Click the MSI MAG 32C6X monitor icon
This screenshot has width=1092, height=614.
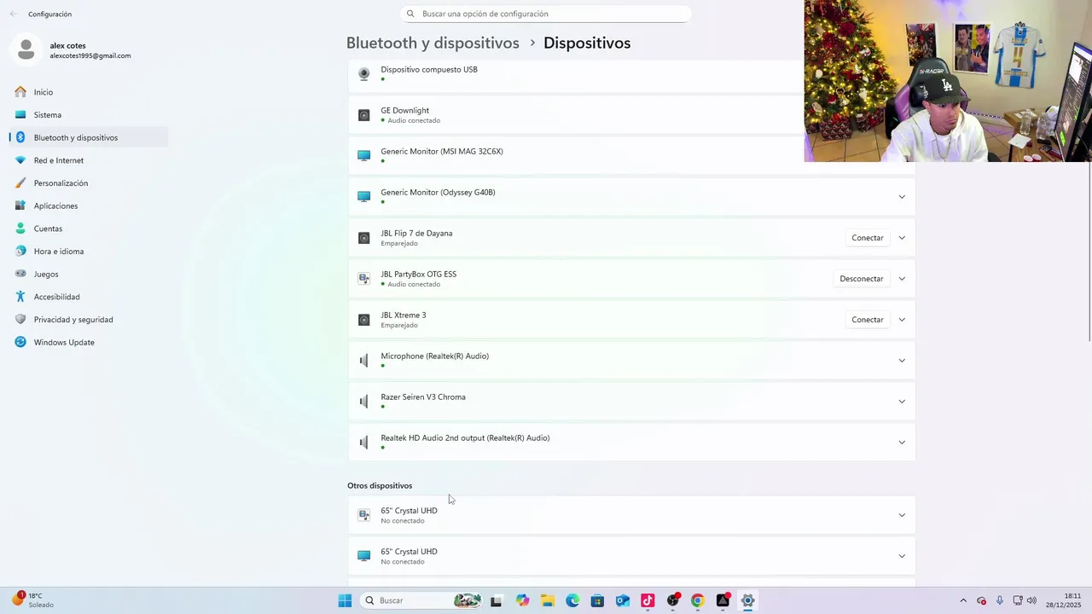click(364, 156)
